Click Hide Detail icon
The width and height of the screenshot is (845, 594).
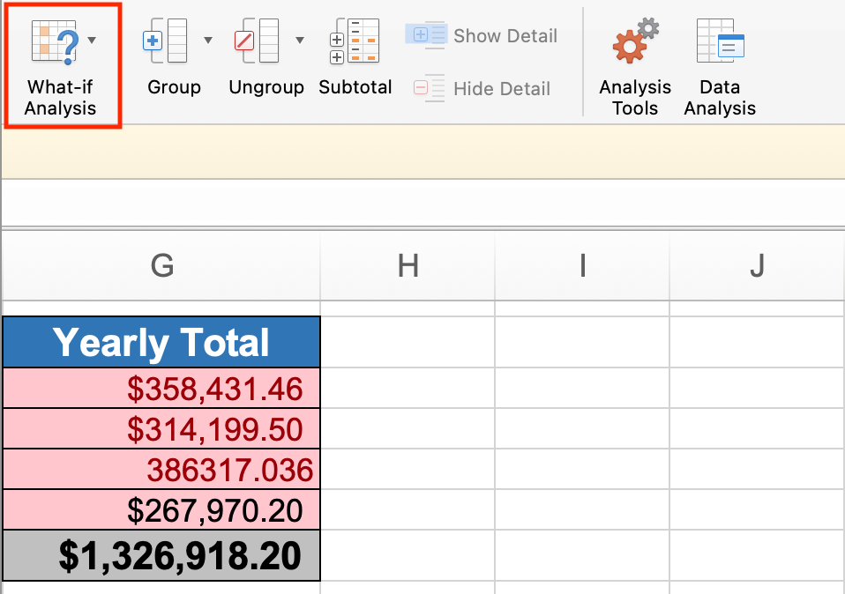[x=429, y=88]
